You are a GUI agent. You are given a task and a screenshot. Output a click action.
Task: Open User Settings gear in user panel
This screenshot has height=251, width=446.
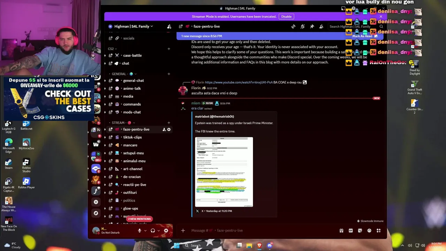tap(166, 230)
